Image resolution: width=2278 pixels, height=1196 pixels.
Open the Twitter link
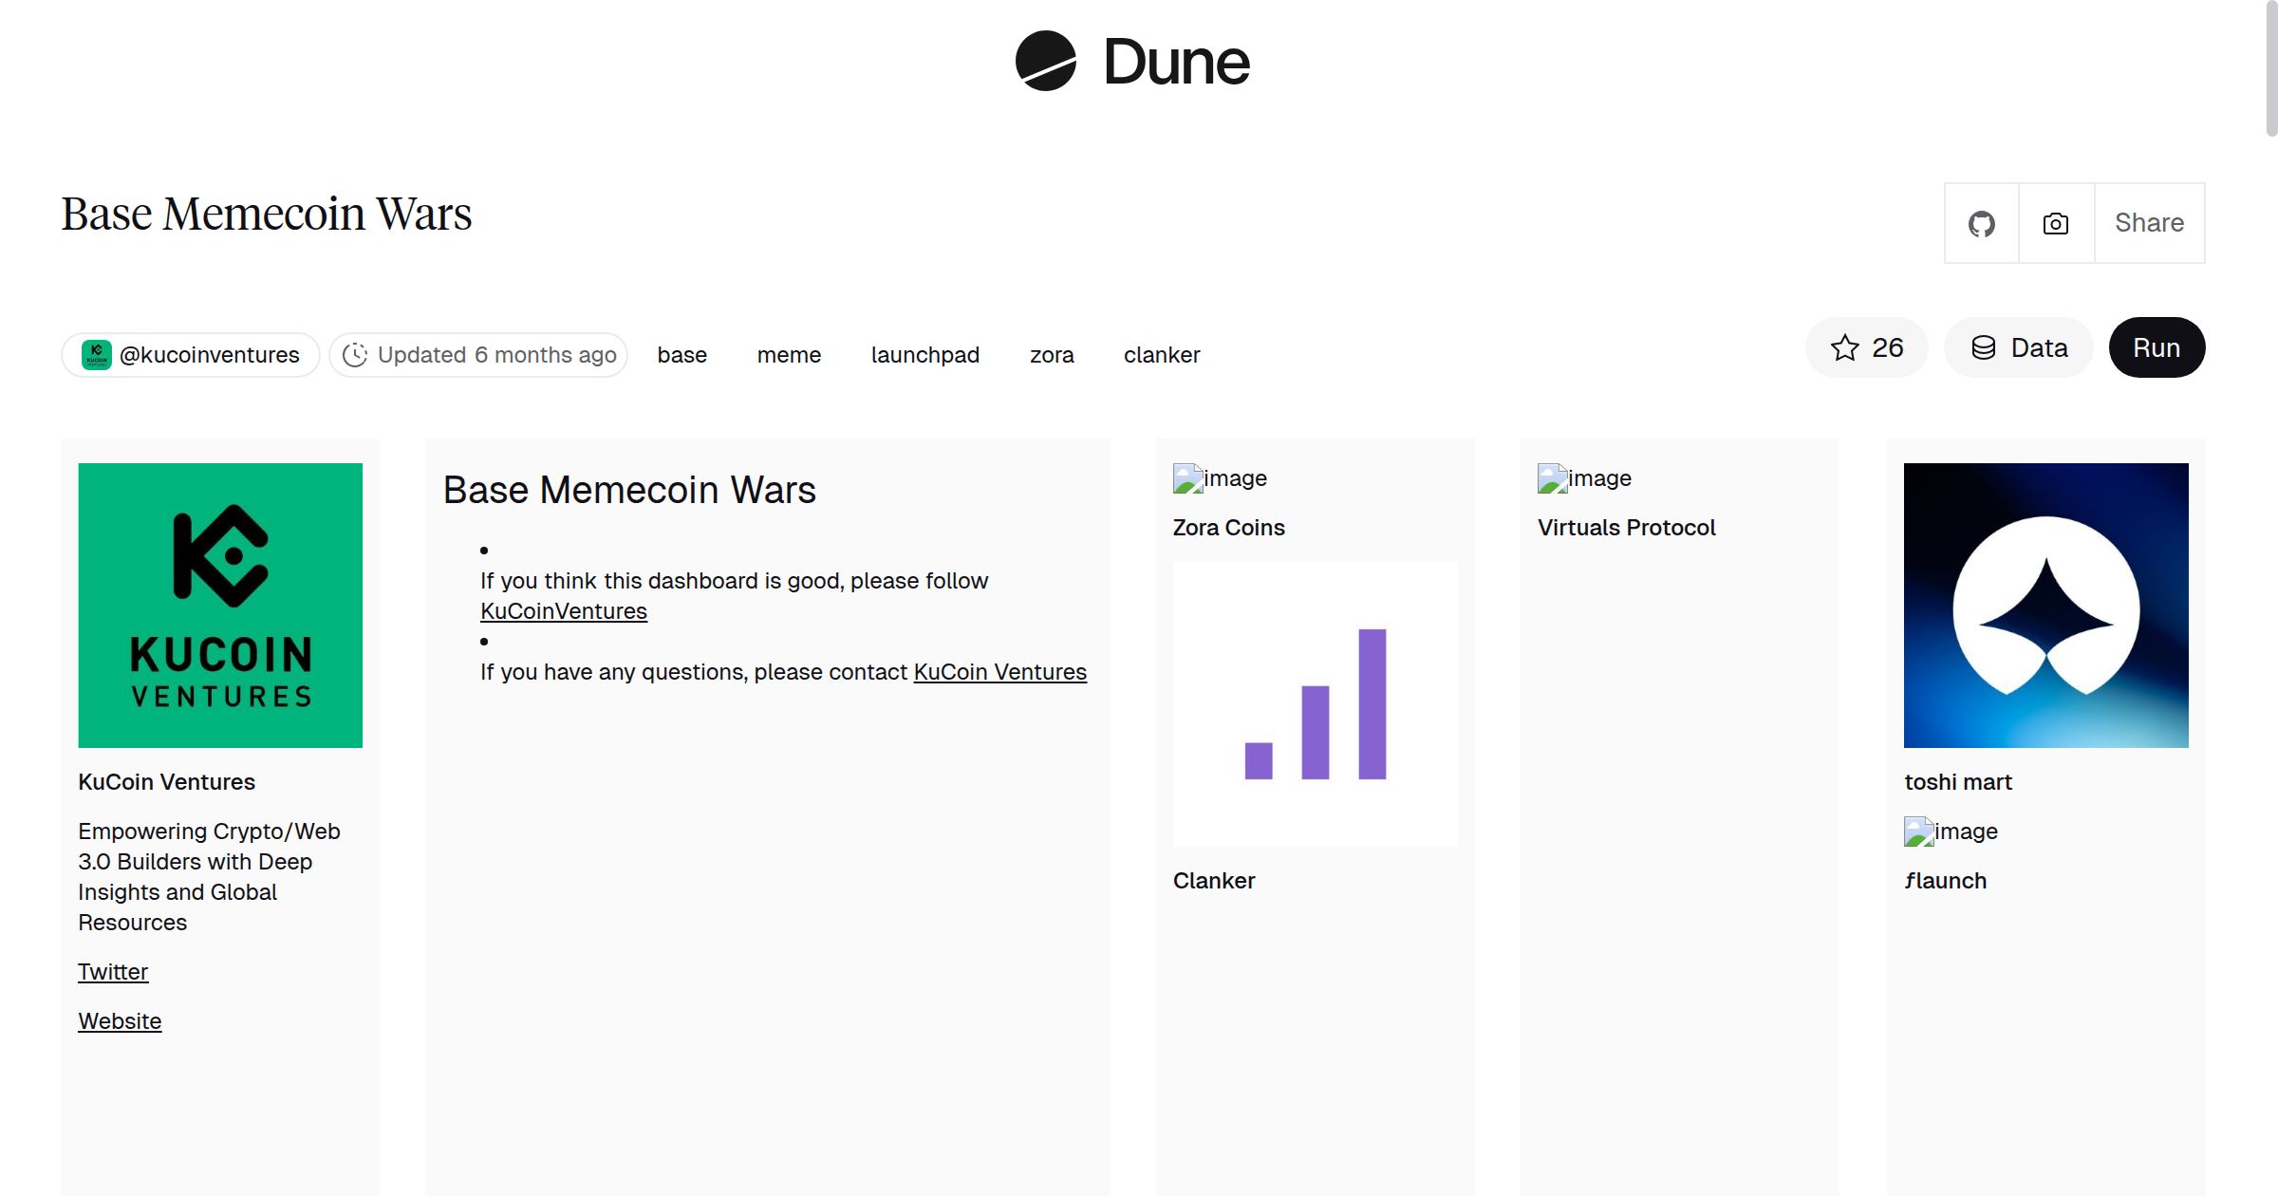tap(113, 971)
